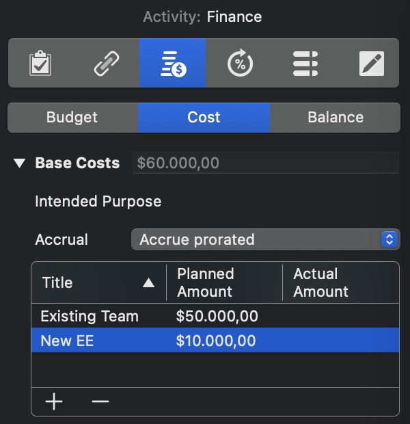Click the $50.000,00 planned amount cell
The height and width of the screenshot is (424, 410).
point(216,317)
